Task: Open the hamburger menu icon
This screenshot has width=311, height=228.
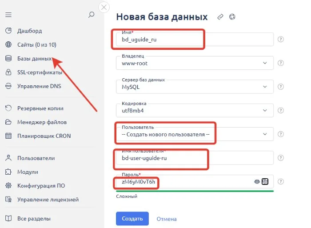Action: click(8, 15)
